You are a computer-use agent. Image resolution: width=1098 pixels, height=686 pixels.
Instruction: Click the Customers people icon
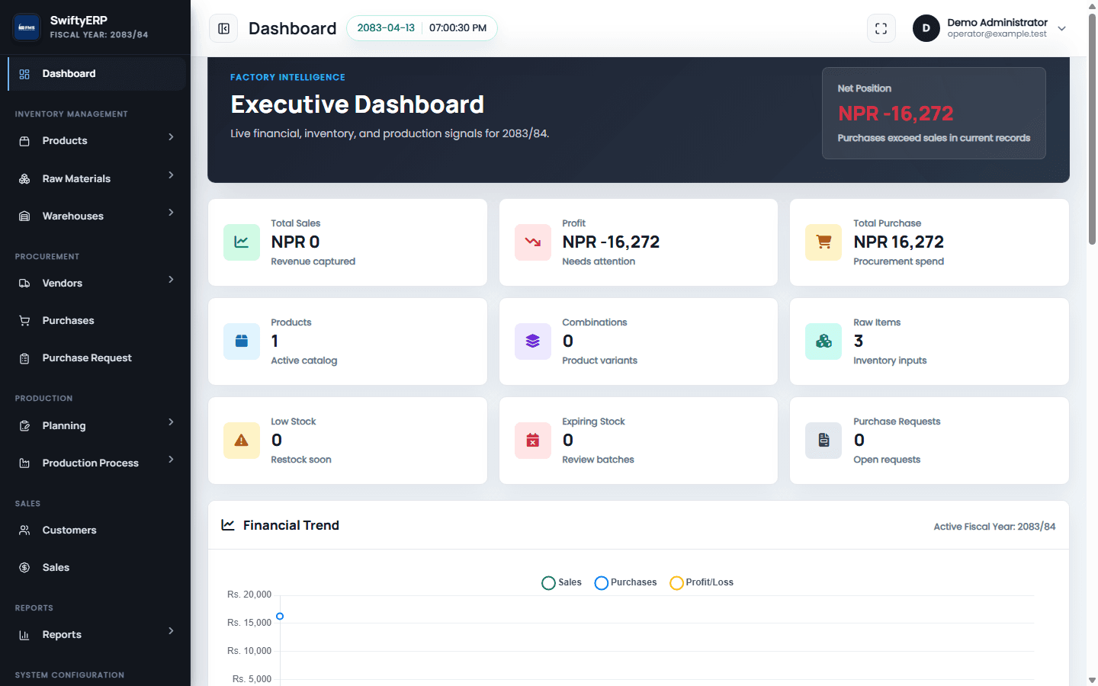[24, 531]
